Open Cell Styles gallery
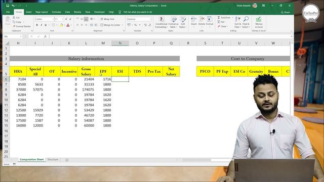324x182 pixels. point(183,22)
